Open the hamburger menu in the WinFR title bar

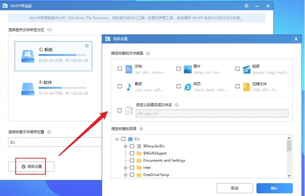click(246, 6)
